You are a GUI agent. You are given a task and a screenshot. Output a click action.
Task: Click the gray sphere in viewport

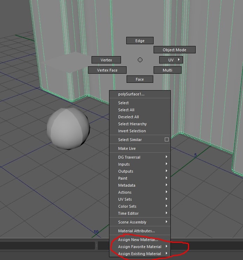click(68, 128)
